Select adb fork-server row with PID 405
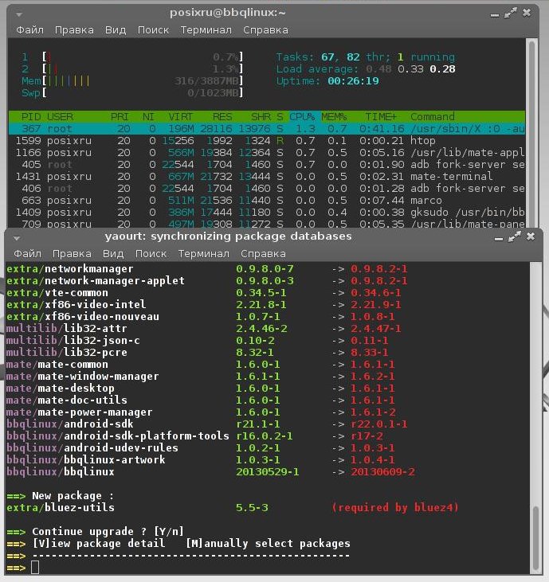 267,165
